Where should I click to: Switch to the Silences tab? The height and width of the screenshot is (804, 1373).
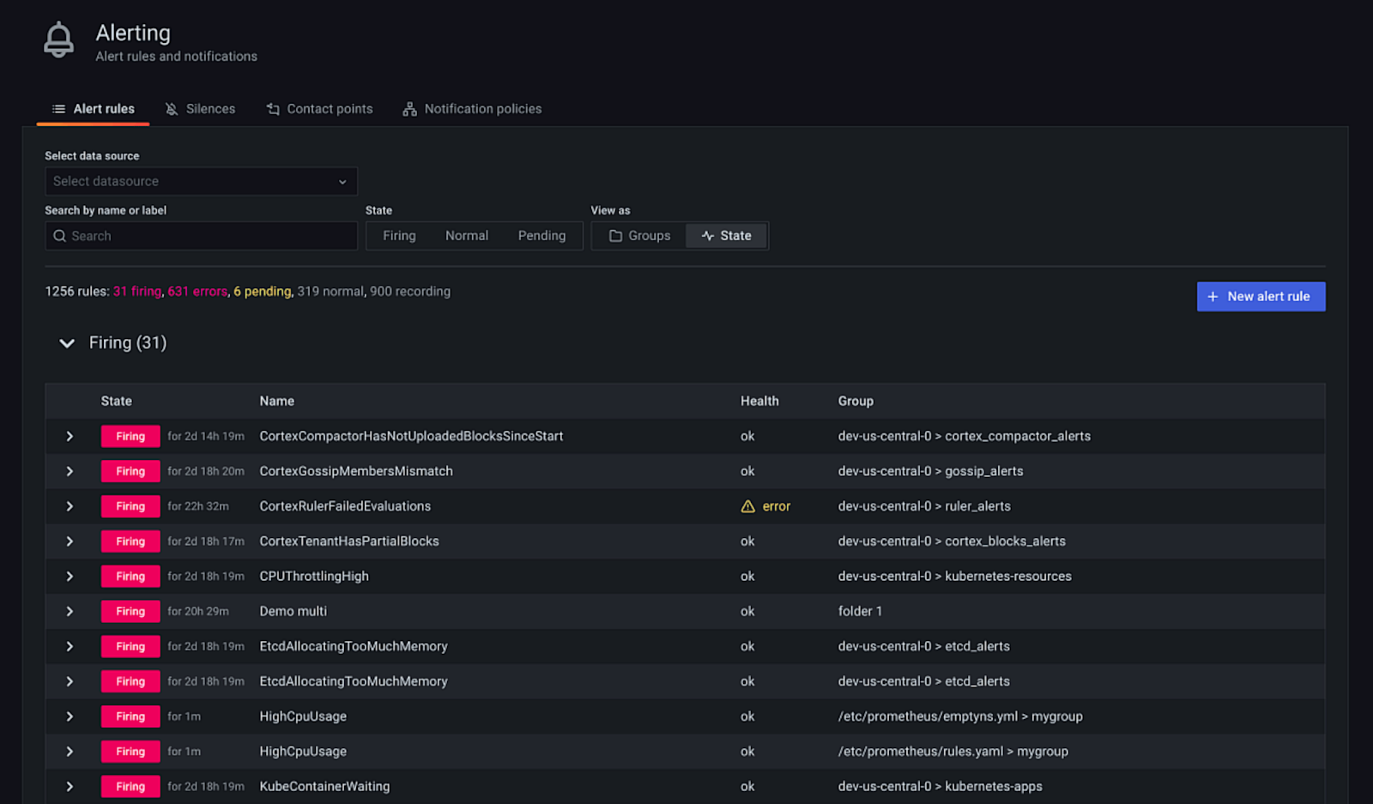pyautogui.click(x=210, y=108)
